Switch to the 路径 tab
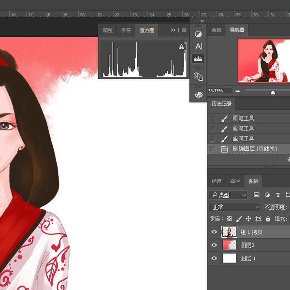This screenshot has height=290, width=290. (235, 181)
